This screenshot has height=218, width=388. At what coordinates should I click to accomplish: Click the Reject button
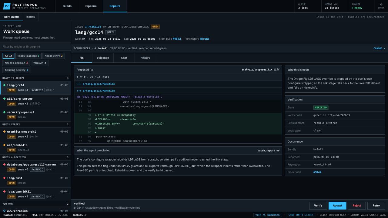[x=357, y=206]
